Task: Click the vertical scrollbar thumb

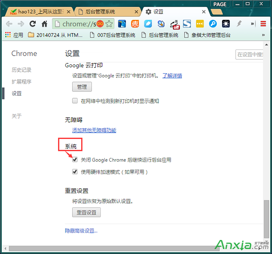Action: (x=267, y=219)
